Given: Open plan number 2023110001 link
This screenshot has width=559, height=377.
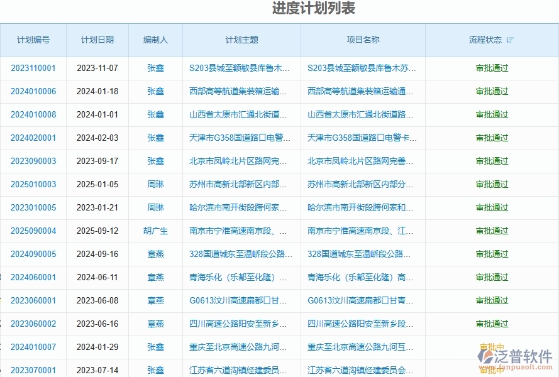Looking at the screenshot, I should click(33, 68).
